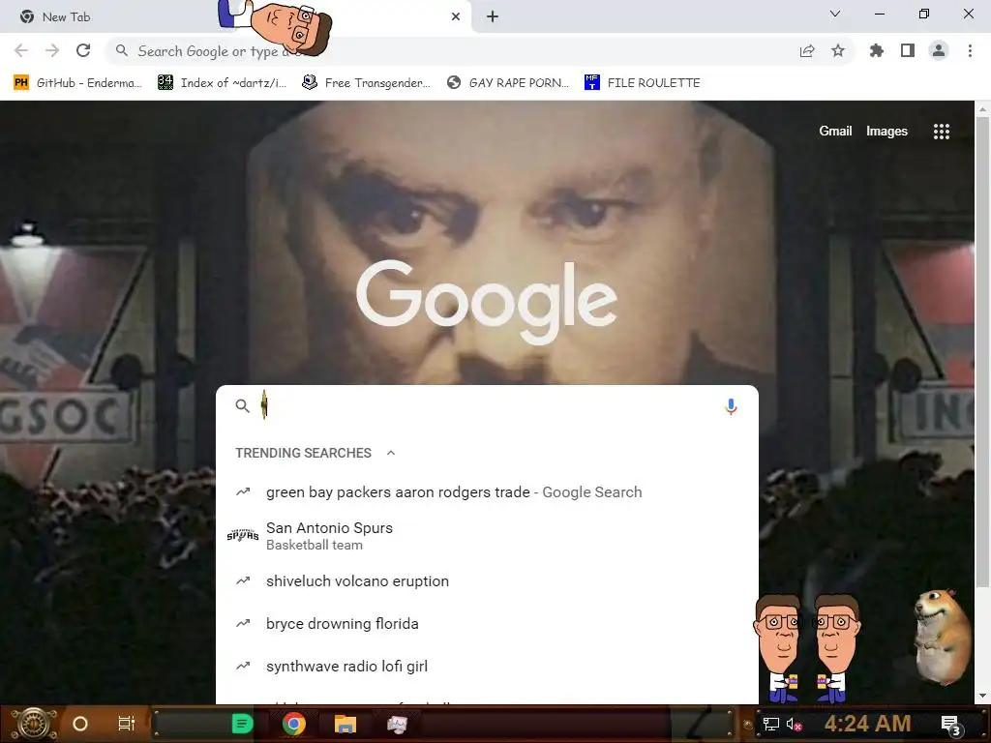Open the Extensions puzzle icon

[877, 50]
